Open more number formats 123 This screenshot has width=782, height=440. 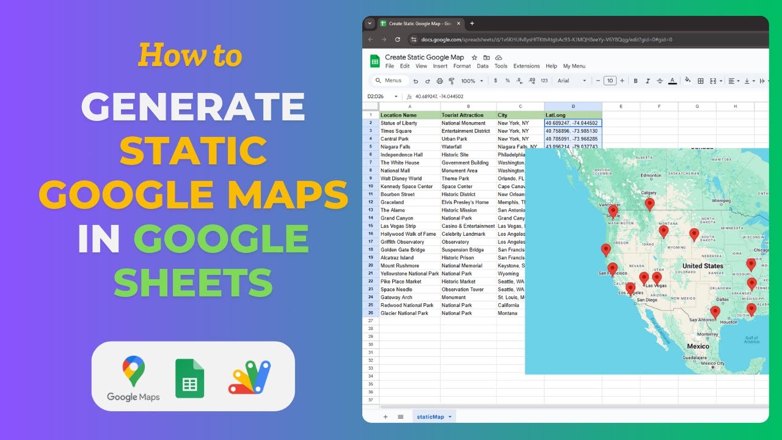tap(544, 81)
